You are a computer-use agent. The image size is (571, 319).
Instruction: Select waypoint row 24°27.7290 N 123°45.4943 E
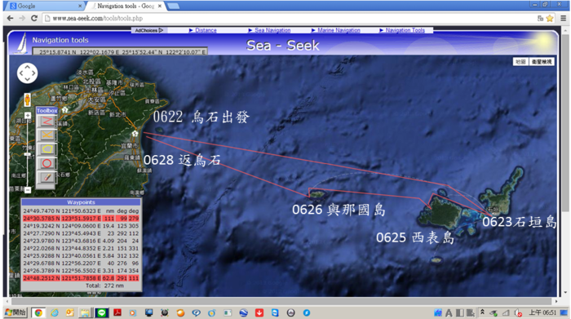coord(81,233)
